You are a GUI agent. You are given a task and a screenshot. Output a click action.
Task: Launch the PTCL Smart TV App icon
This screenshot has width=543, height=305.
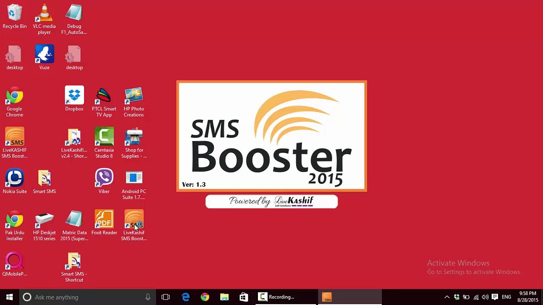[x=104, y=102]
